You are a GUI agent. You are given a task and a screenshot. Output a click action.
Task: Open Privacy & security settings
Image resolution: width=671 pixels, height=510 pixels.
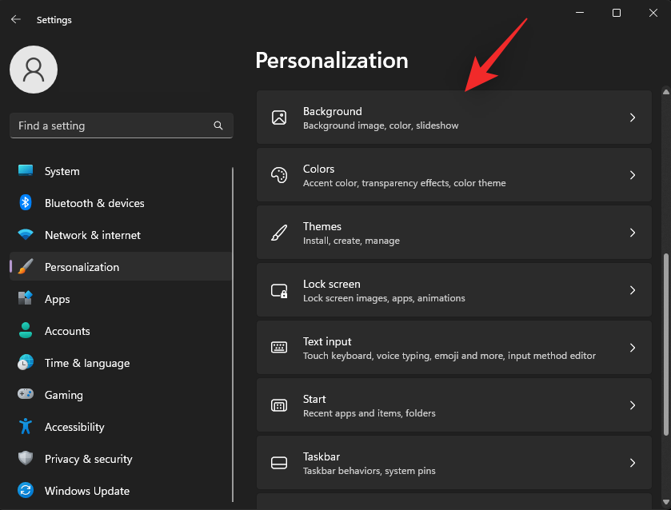click(x=88, y=459)
